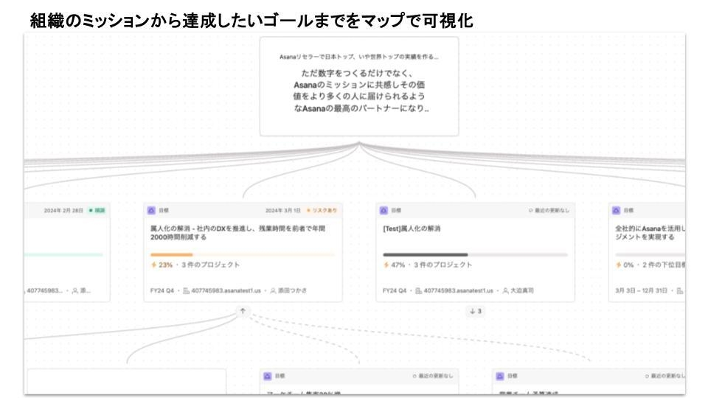Click goal icon on [Test]属人化の解消 card

tap(384, 210)
